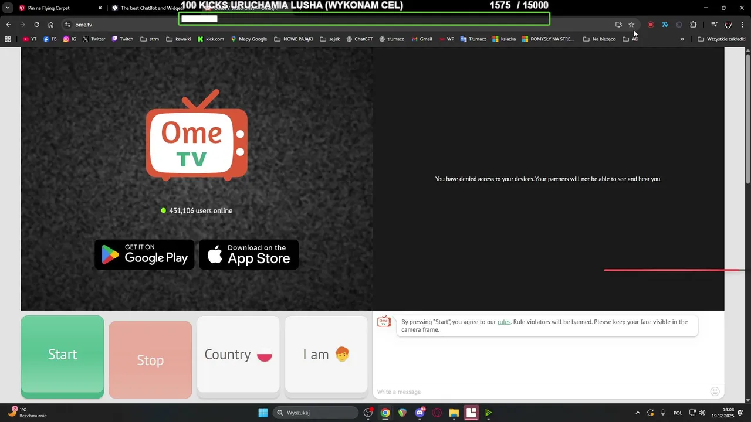The height and width of the screenshot is (422, 751).
Task: Expand the kawałki bookmark folder
Action: coord(178,39)
